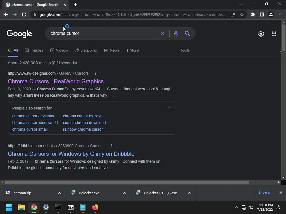Viewport: 286px width, 214px height.
Task: View site info via the lock icon
Action: 35,14
